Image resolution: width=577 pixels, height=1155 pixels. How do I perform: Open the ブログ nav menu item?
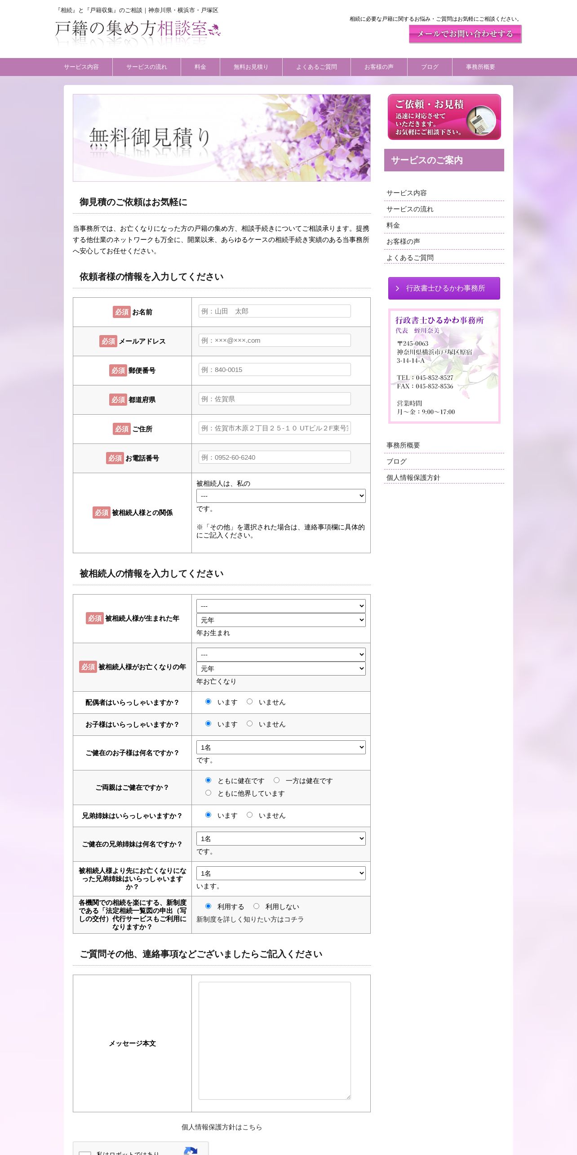click(x=430, y=67)
